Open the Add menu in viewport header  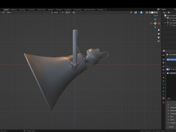click(3, 12)
